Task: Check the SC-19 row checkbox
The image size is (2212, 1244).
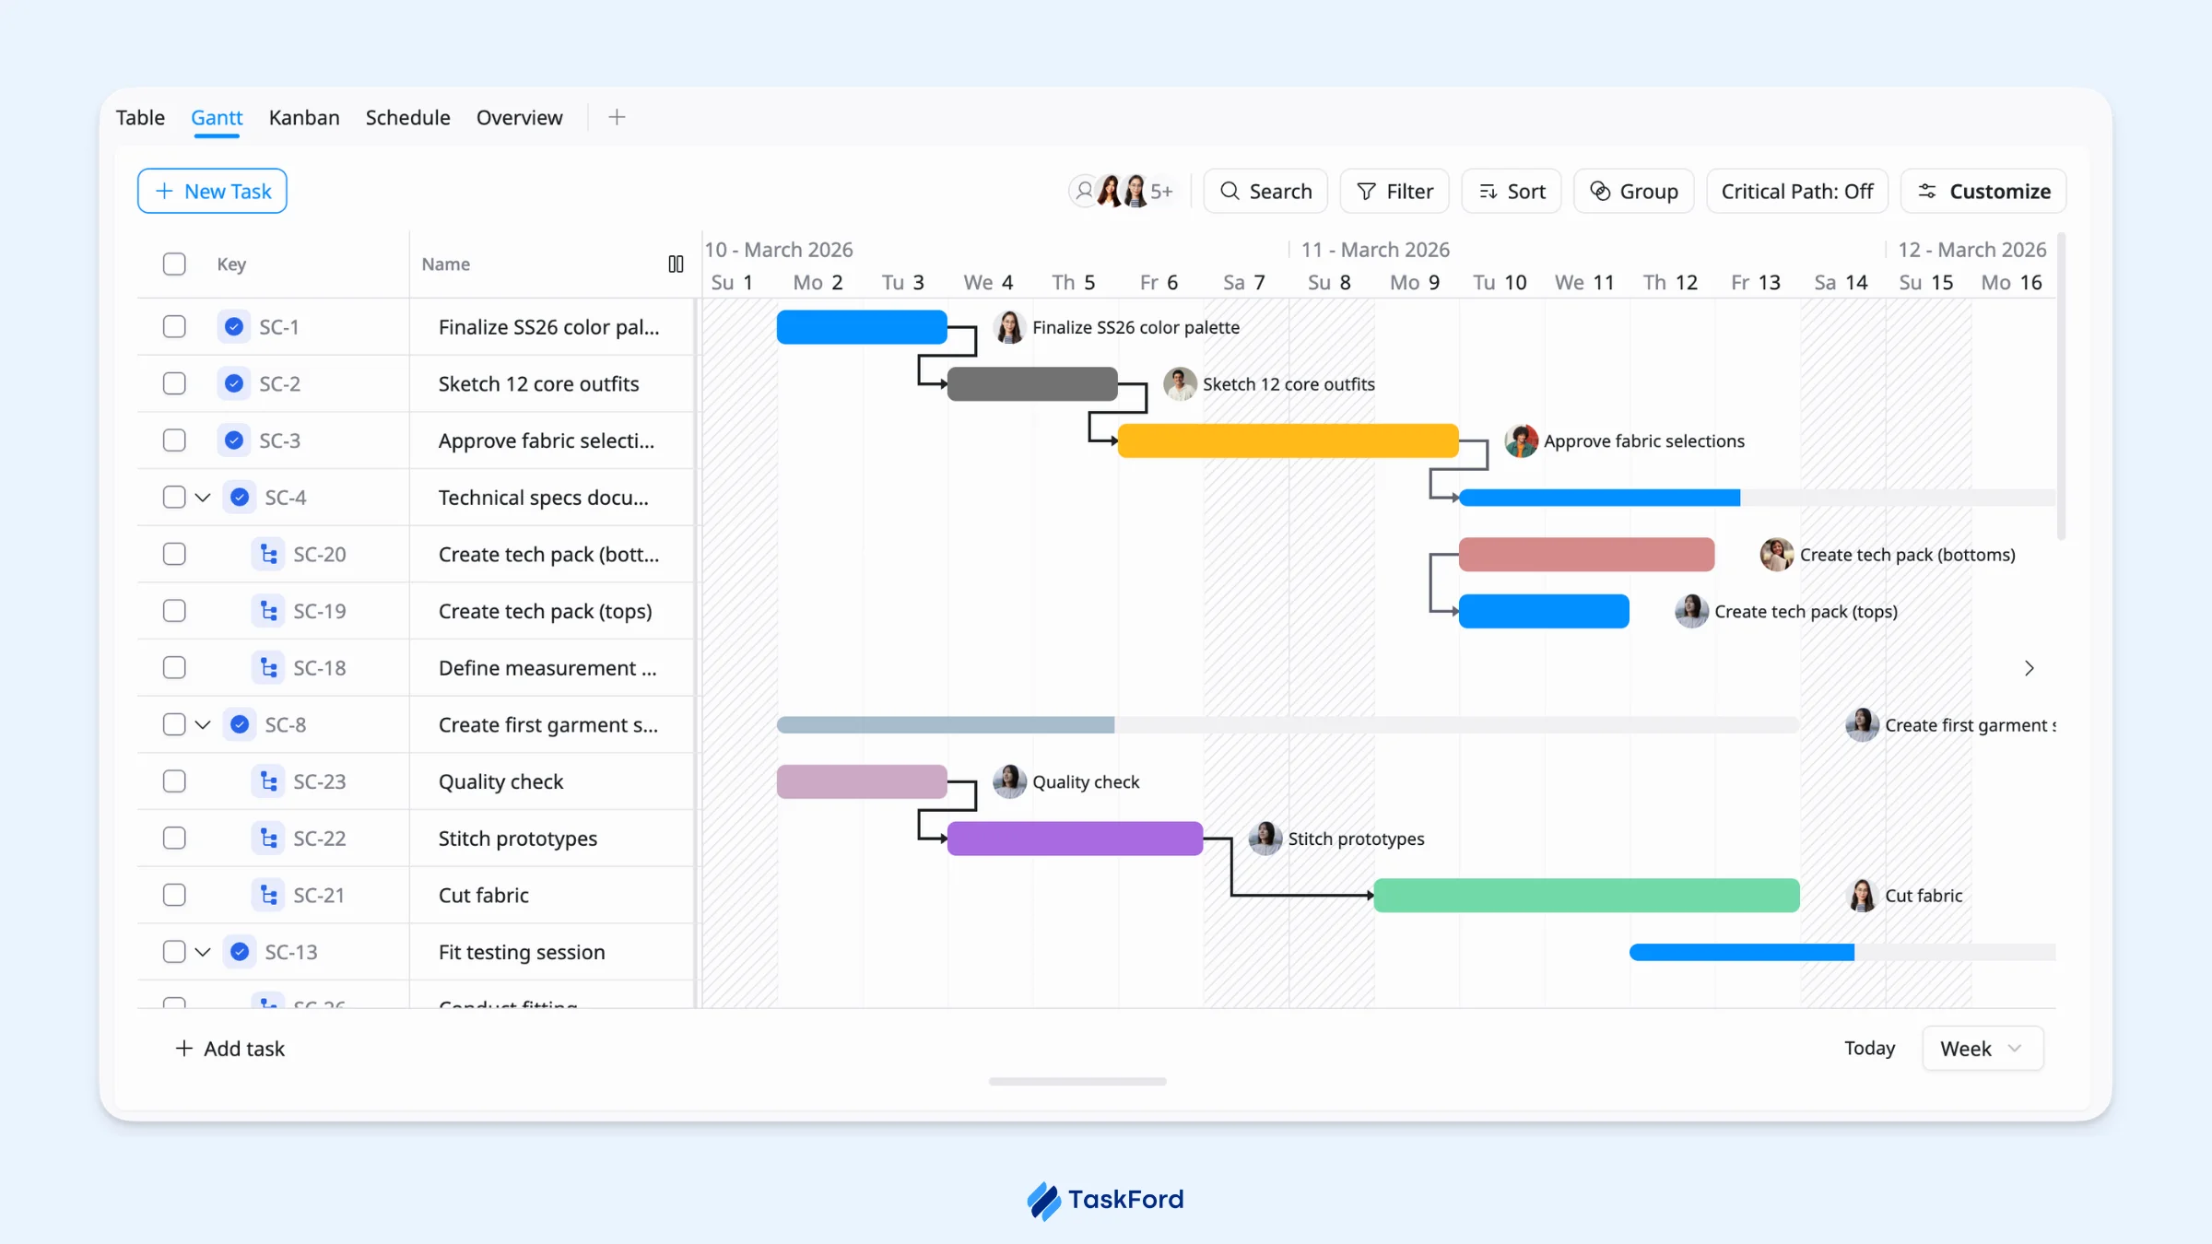Action: point(174,611)
